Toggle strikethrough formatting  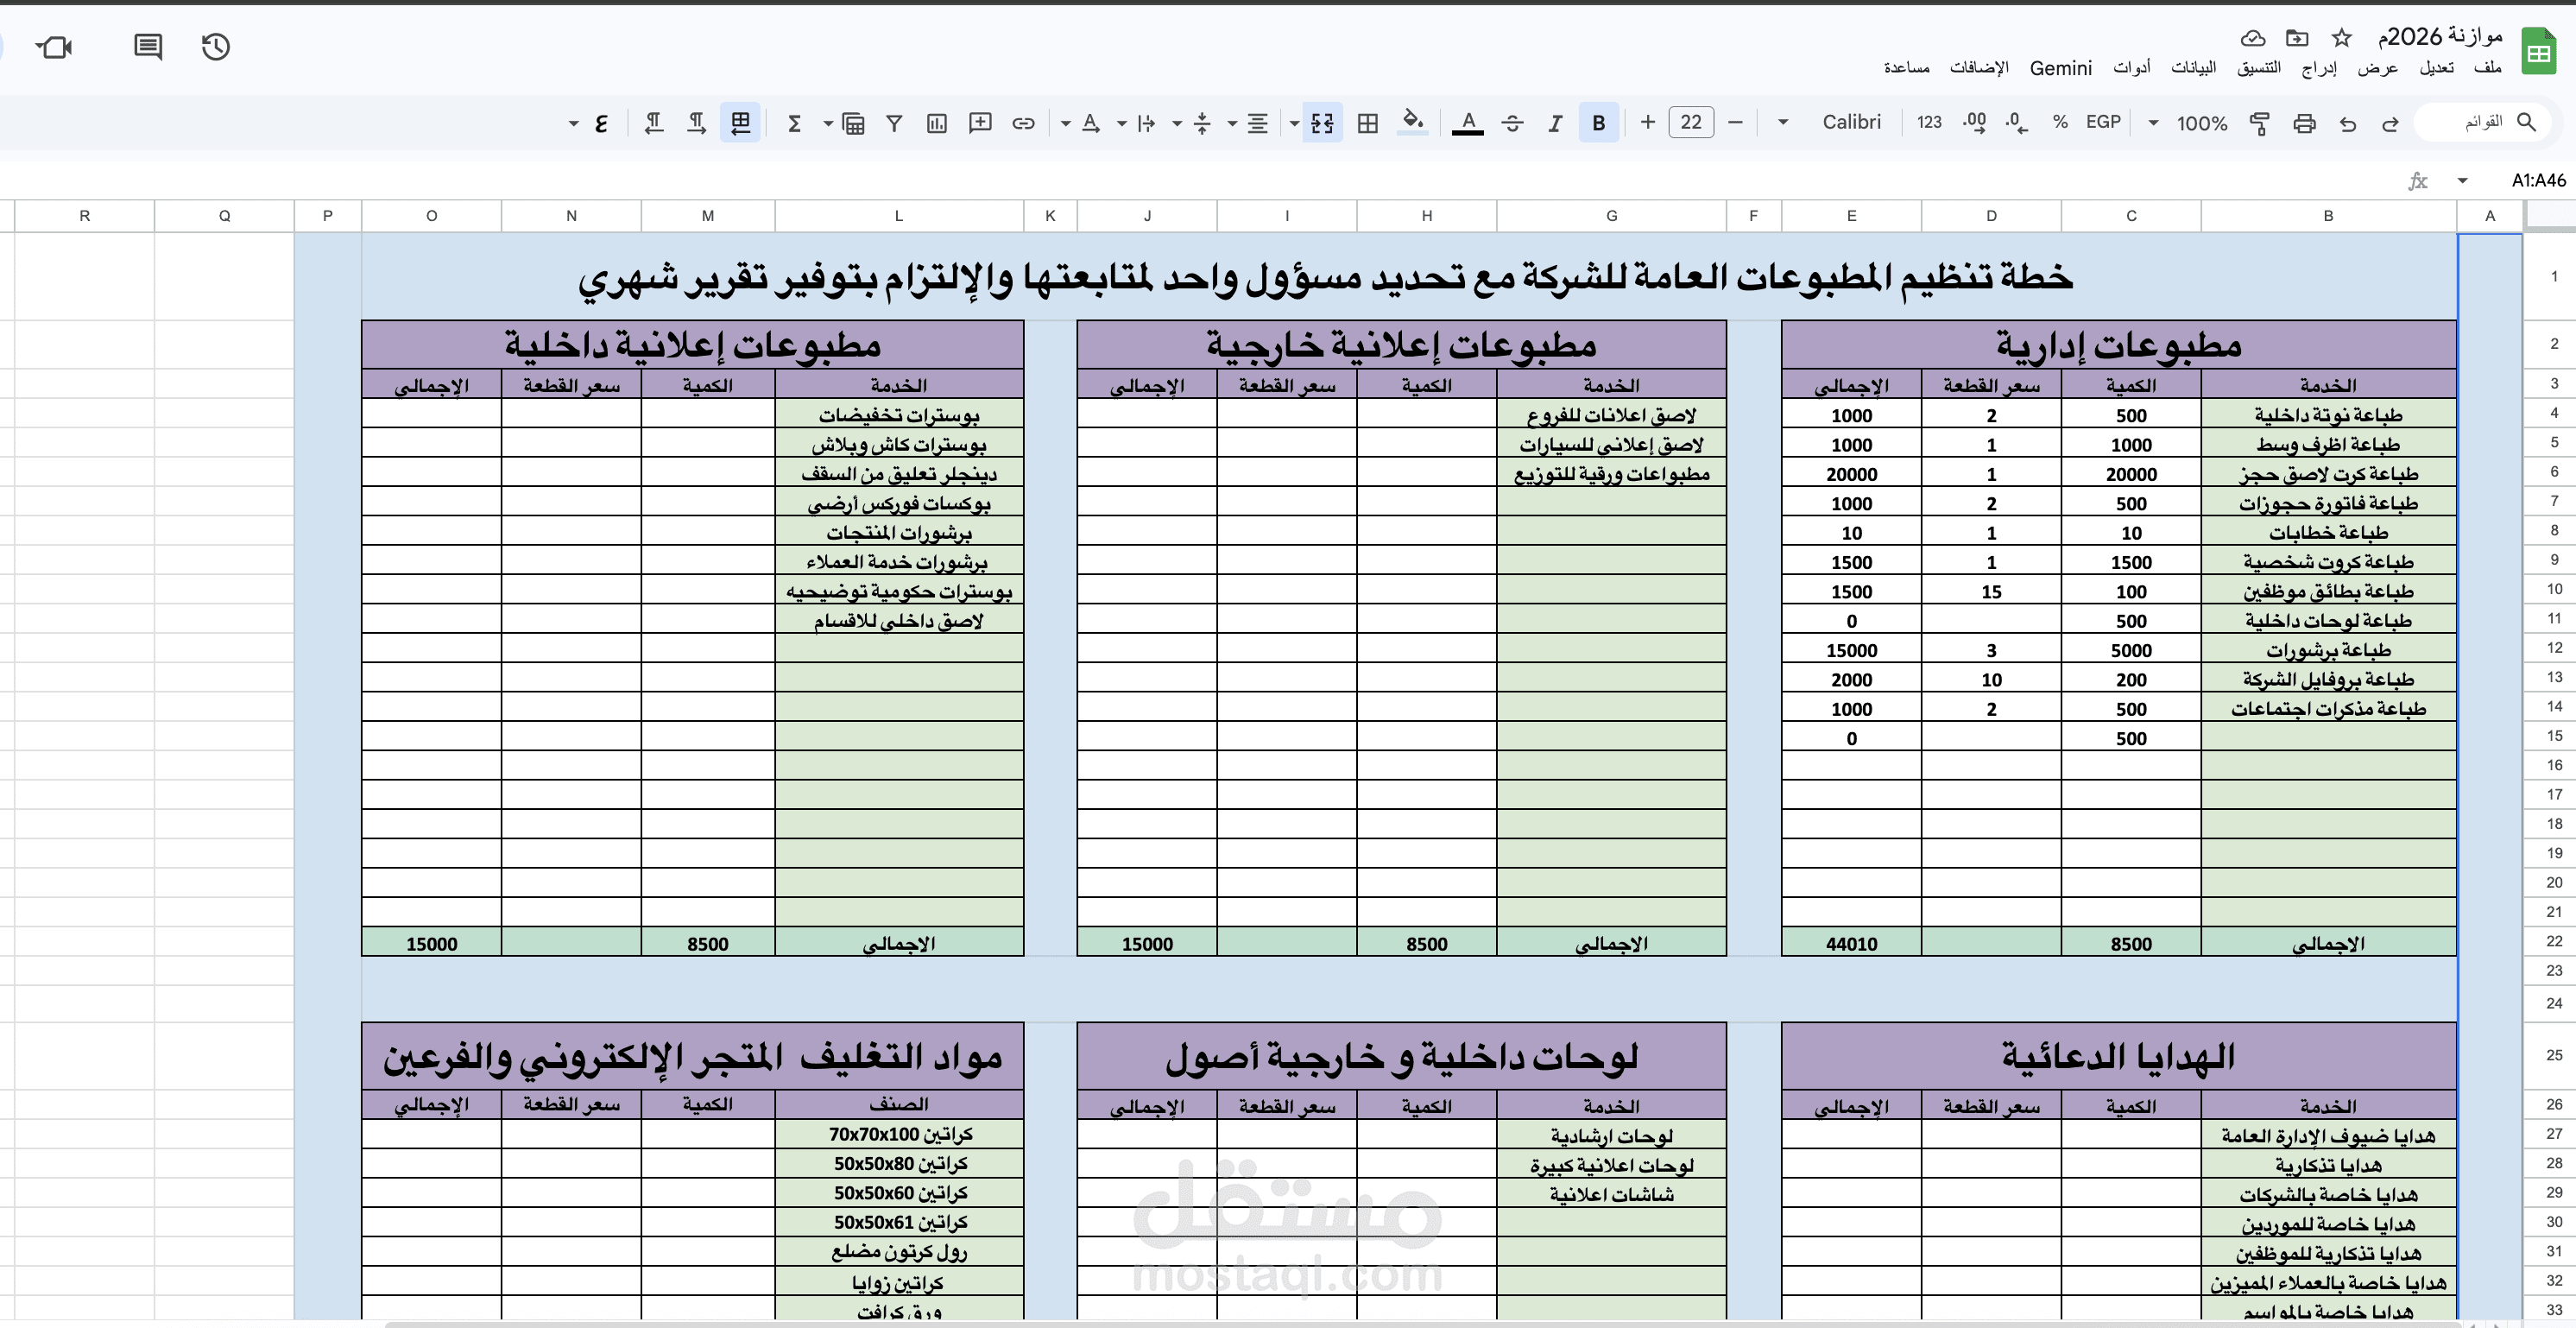tap(1512, 123)
